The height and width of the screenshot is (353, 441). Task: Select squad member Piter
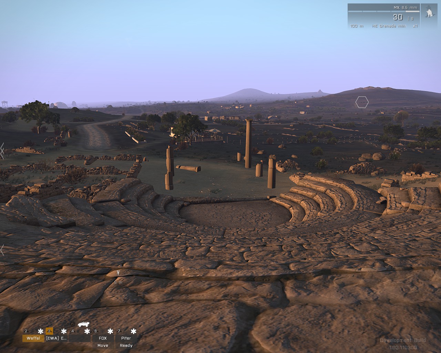(x=126, y=338)
